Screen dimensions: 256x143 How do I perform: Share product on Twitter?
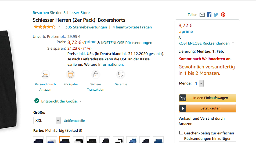pos(216,15)
